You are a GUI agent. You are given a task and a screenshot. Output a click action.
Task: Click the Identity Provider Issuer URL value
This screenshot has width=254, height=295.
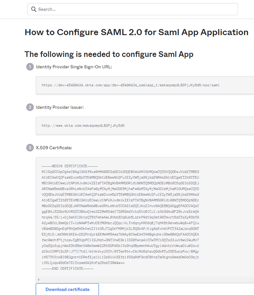pyautogui.click(x=83, y=126)
